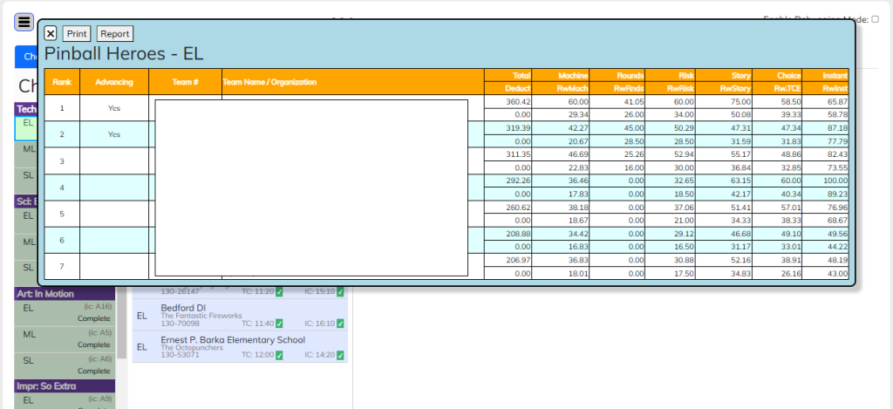This screenshot has height=409, width=893.
Task: Click the RwRisk sub-header
Action: (x=671, y=88)
